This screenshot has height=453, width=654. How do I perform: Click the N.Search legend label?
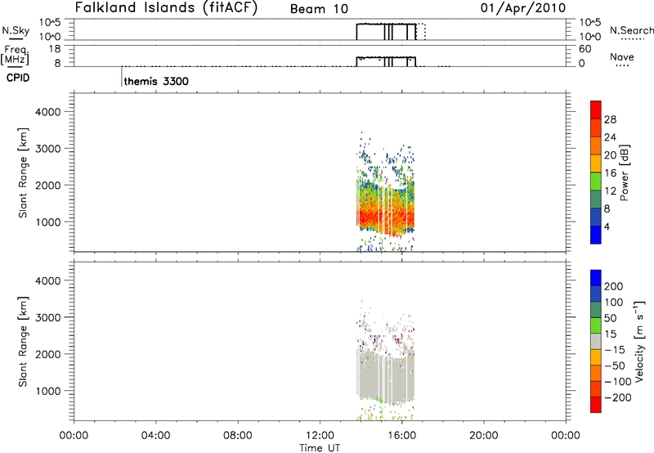coord(631,30)
